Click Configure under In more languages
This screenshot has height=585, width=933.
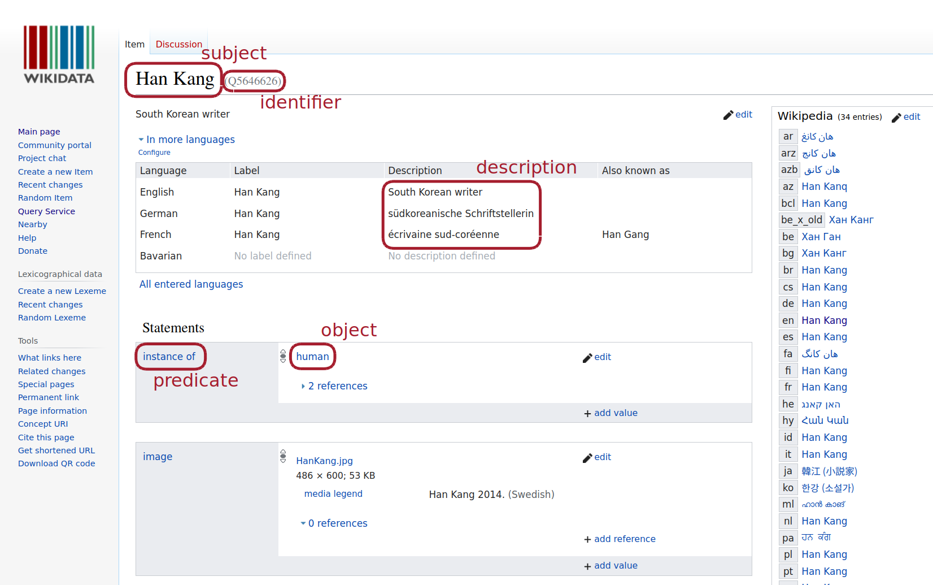(x=154, y=153)
